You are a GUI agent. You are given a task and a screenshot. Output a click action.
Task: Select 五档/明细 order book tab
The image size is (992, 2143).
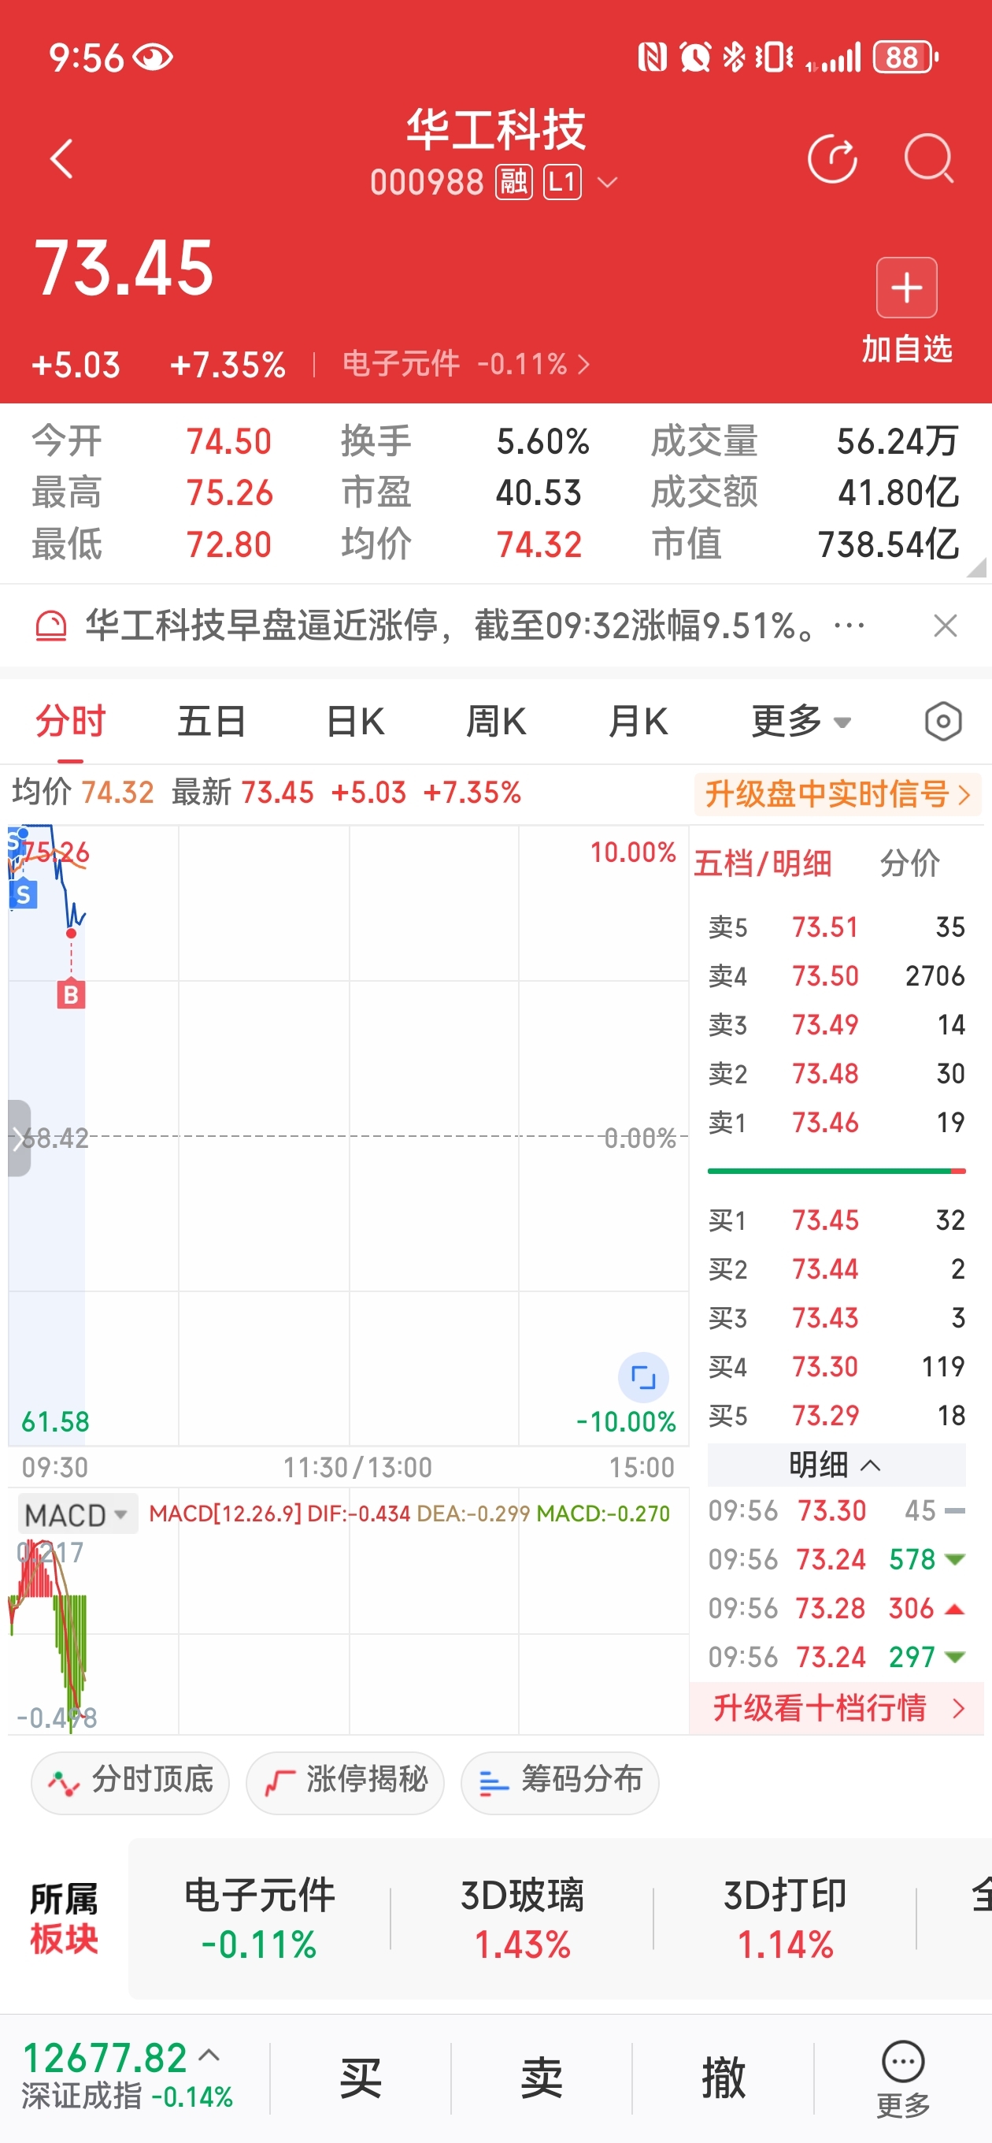(x=762, y=864)
